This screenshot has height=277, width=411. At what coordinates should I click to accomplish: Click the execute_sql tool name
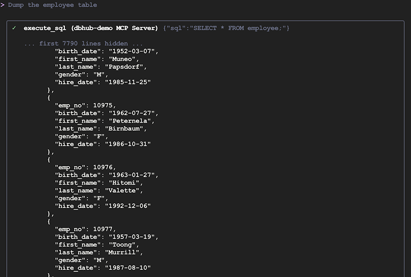pyautogui.click(x=44, y=28)
